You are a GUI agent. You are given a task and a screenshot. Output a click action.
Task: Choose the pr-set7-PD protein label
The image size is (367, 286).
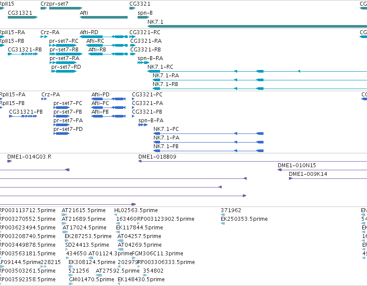(68, 130)
